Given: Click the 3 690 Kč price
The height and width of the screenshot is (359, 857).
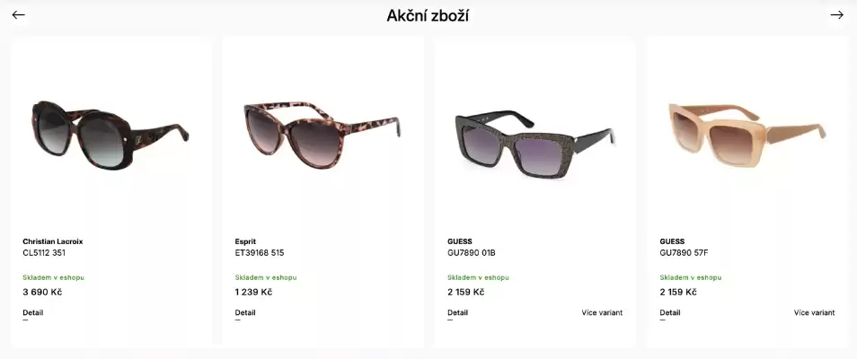Looking at the screenshot, I should [42, 292].
